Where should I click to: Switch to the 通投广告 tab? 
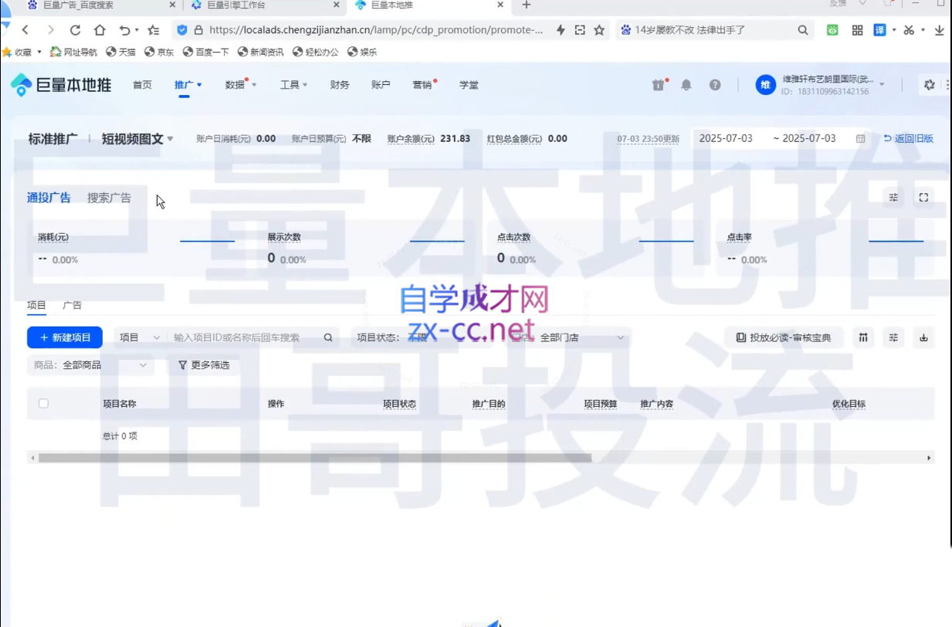49,198
